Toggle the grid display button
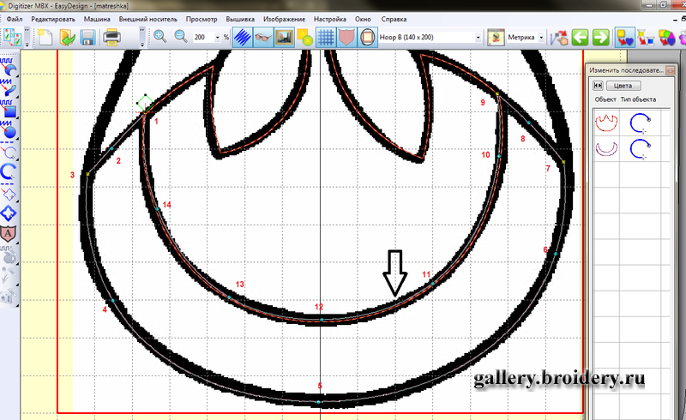This screenshot has width=686, height=420. point(326,37)
